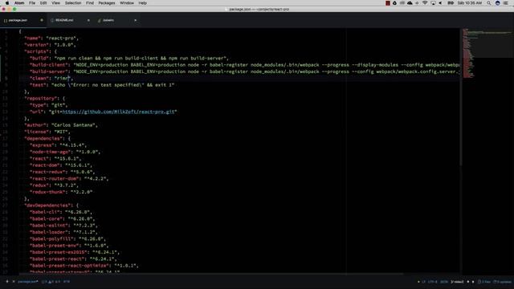
Task: Open the Apple menu
Action: (x=7, y=3)
